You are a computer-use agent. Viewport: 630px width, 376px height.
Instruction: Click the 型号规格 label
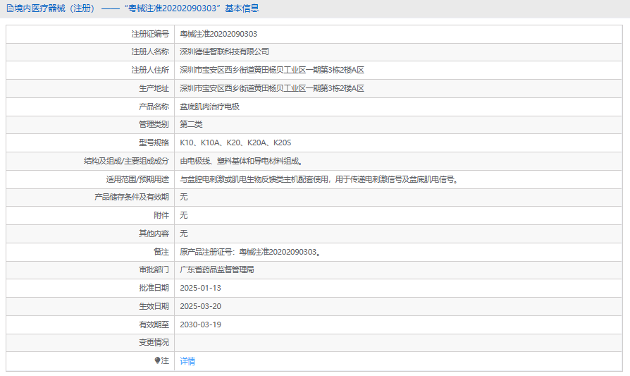154,142
